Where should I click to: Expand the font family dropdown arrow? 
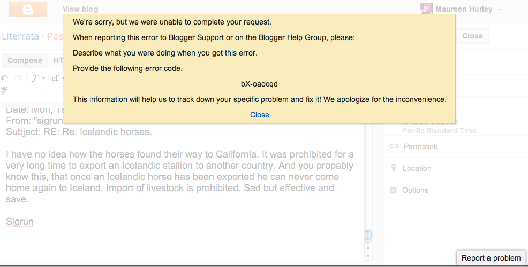tap(43, 78)
